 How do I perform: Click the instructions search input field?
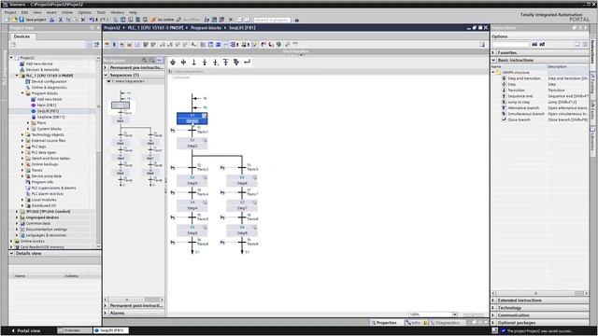pos(511,45)
